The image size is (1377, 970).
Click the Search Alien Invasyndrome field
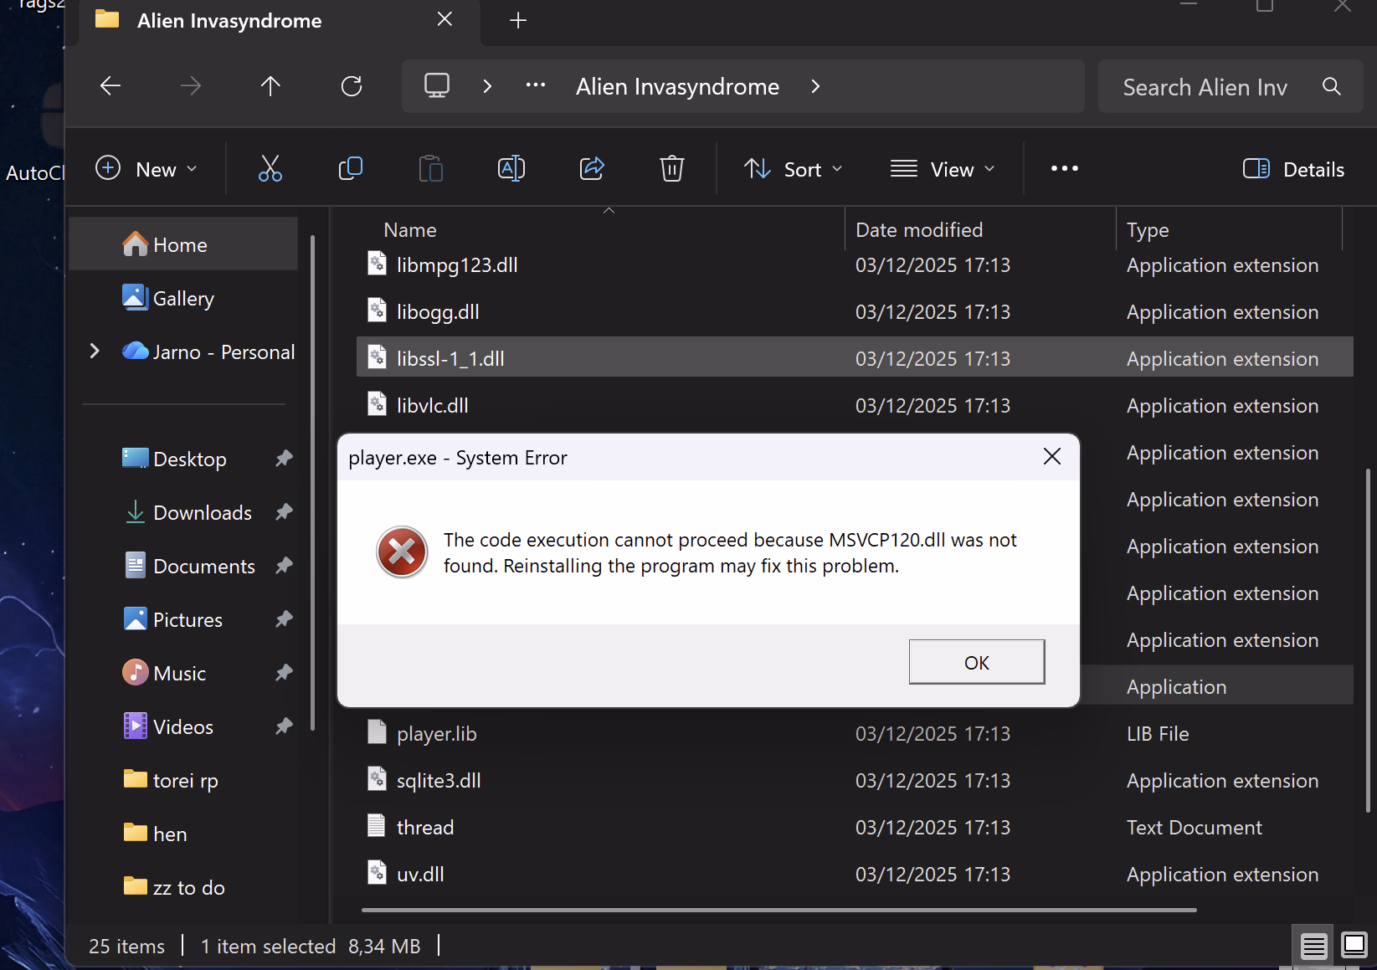(x=1205, y=87)
